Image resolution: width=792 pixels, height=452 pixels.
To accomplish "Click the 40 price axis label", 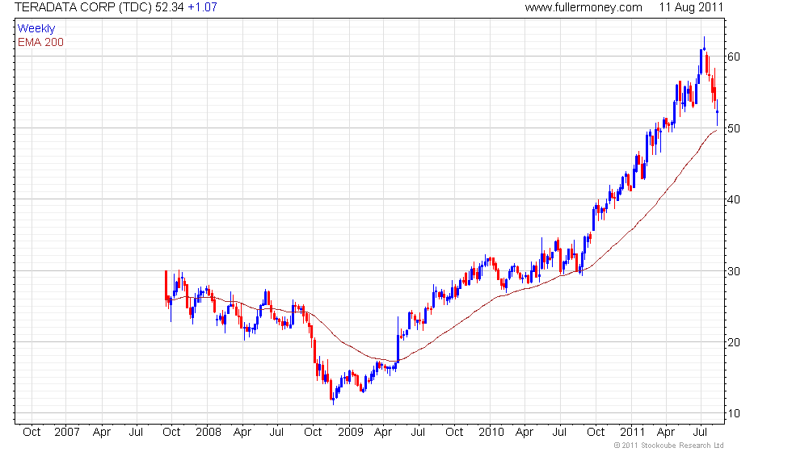I will point(734,199).
